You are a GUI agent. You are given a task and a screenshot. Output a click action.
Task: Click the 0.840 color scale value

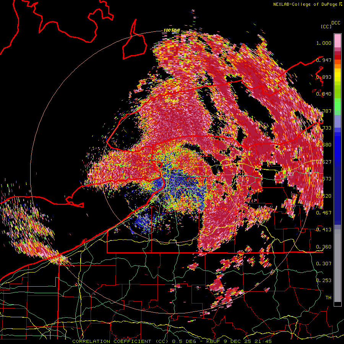324,94
